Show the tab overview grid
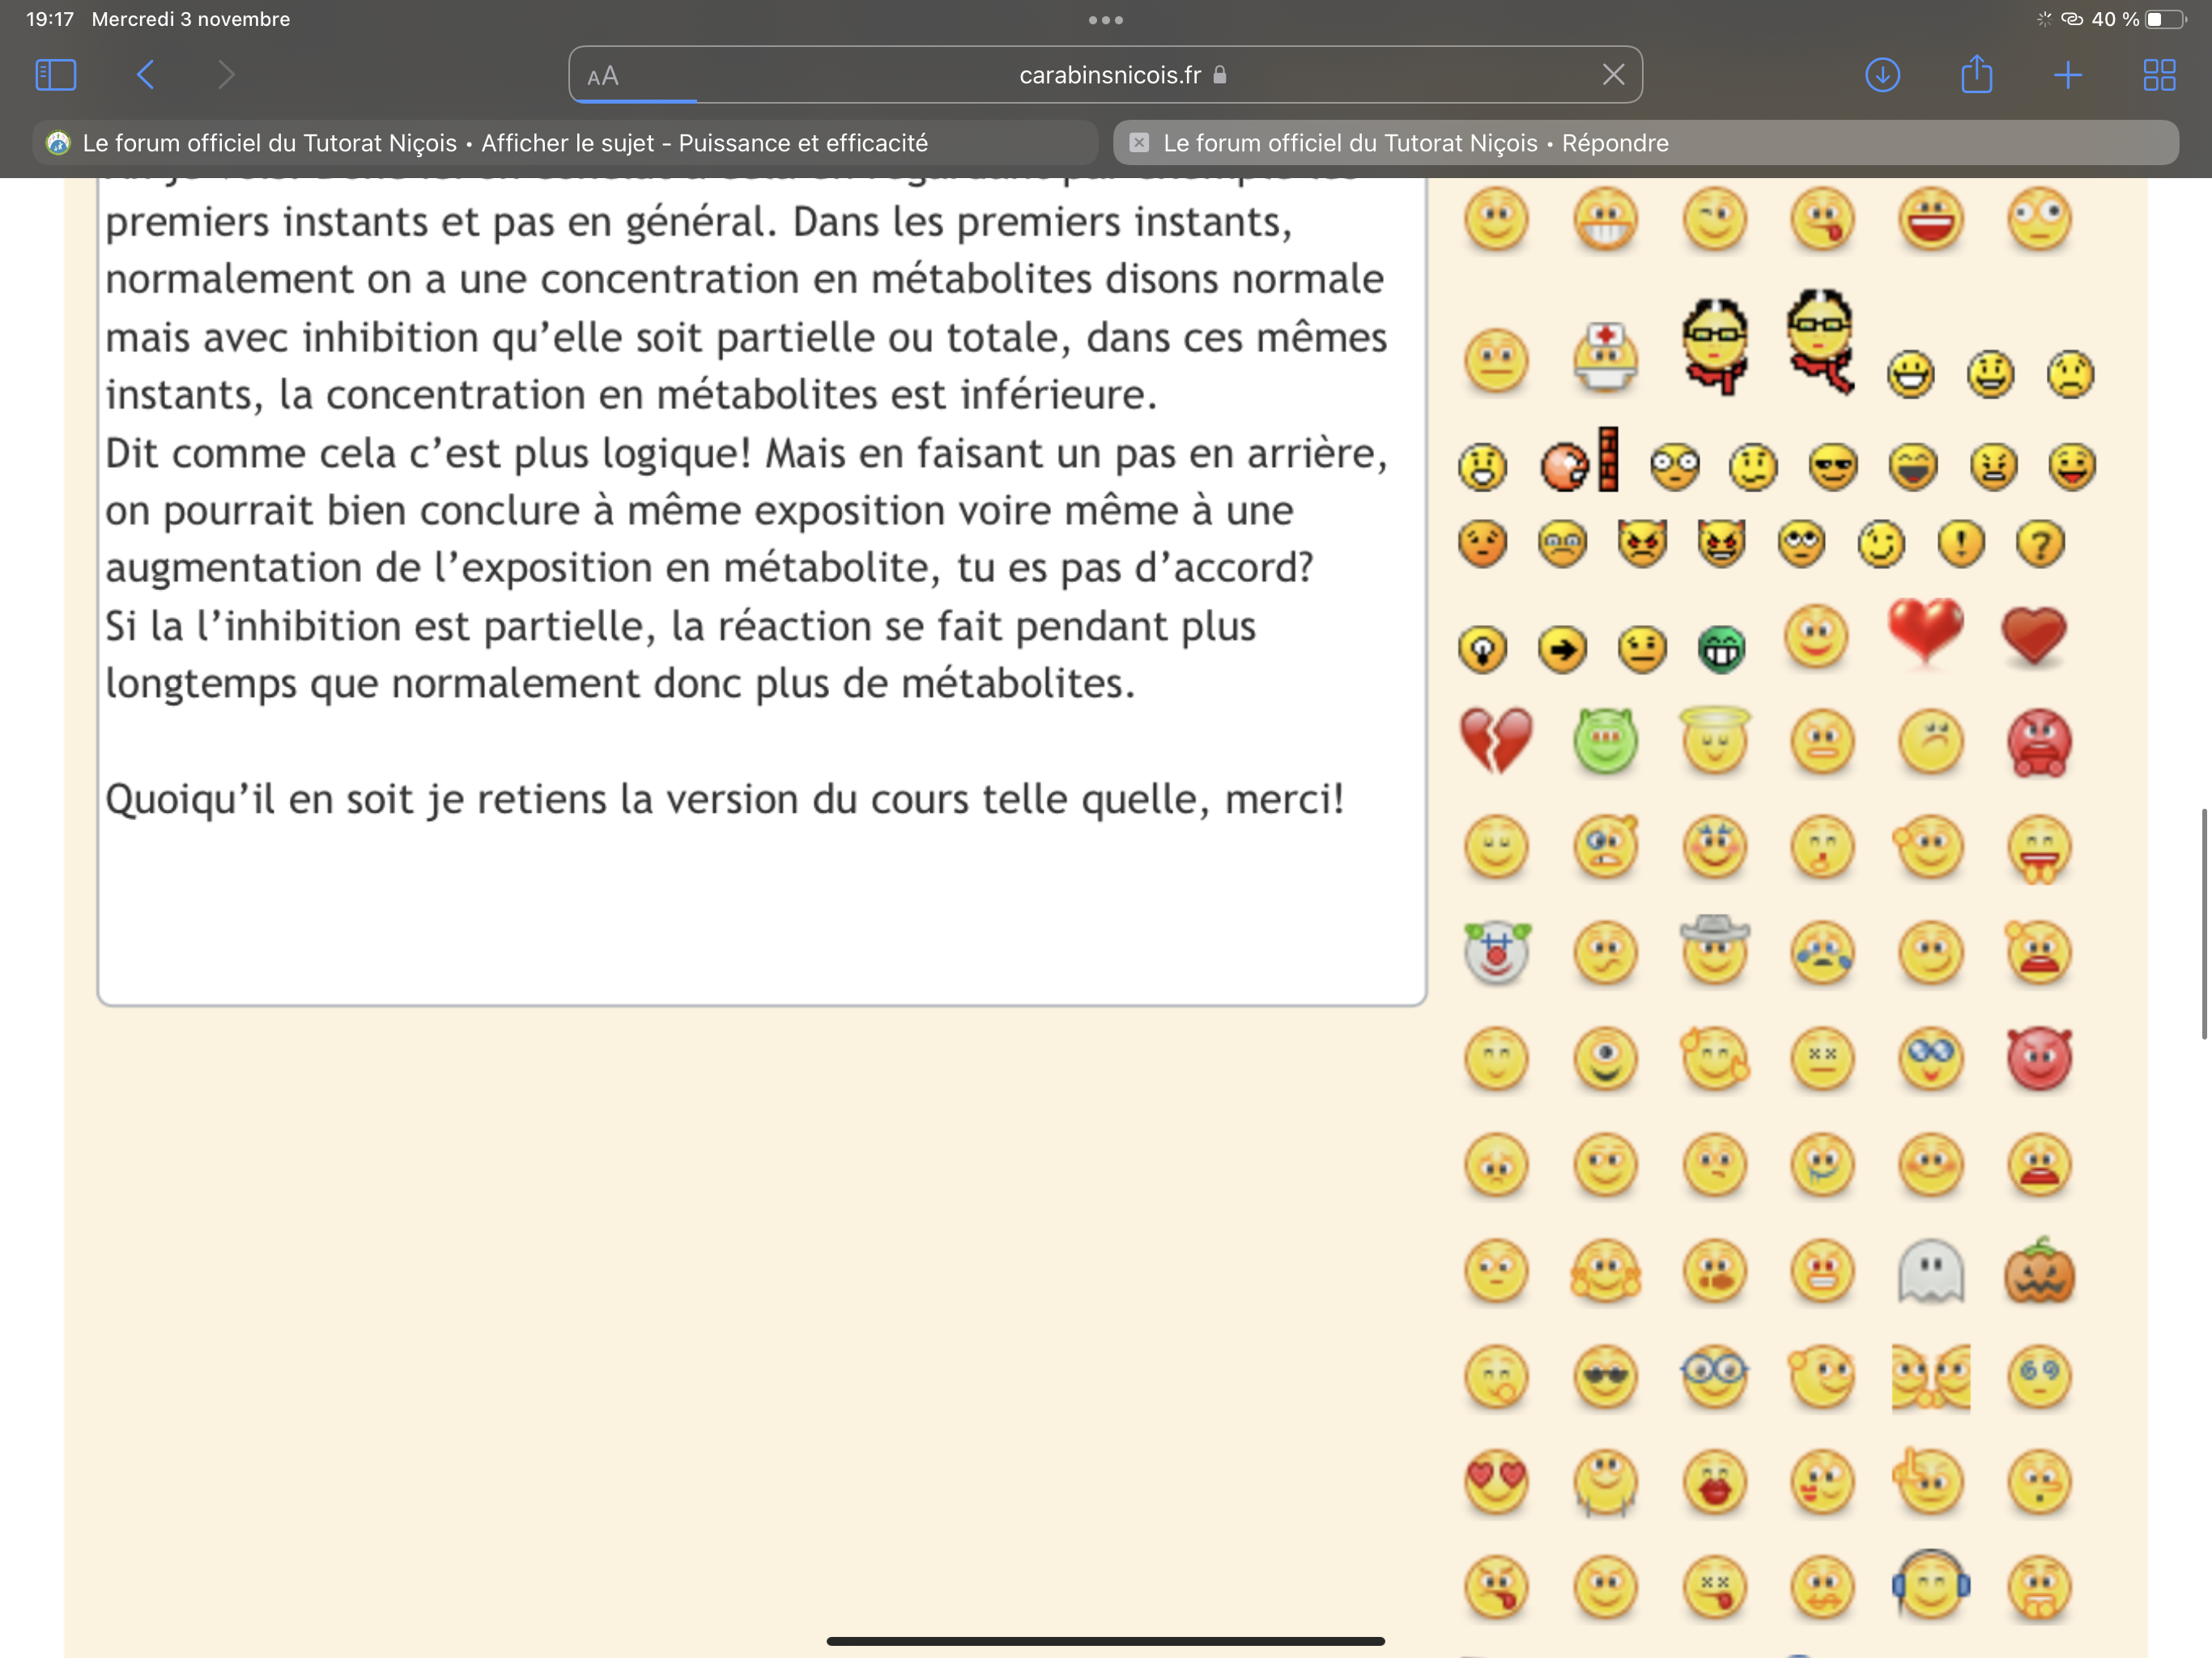 tap(2159, 75)
